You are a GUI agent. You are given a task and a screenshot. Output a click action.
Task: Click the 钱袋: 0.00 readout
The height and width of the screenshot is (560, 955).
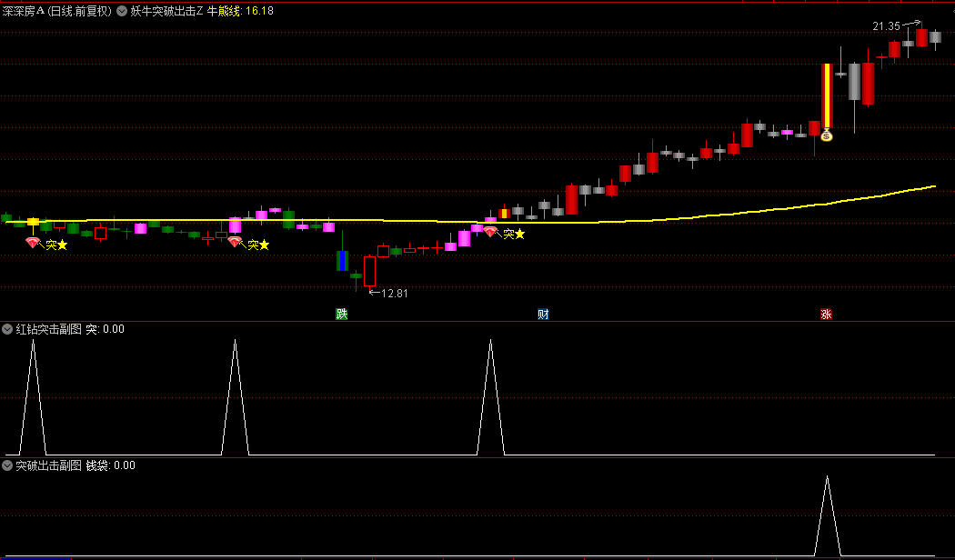click(110, 465)
